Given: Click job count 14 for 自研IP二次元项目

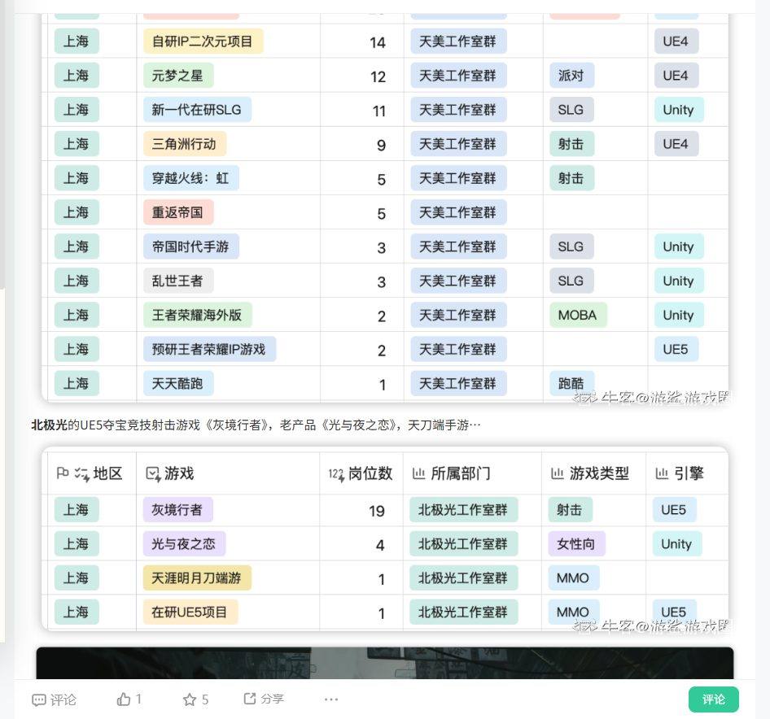Looking at the screenshot, I should [x=378, y=42].
